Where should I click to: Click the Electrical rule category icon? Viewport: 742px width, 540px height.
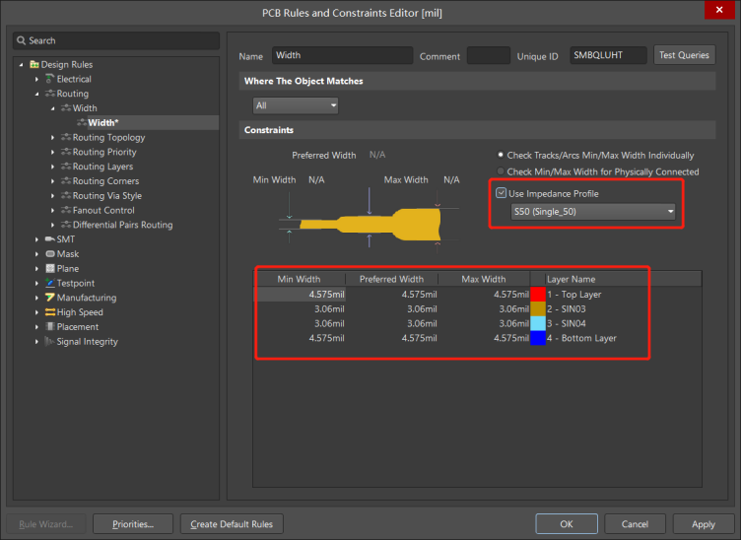[x=50, y=79]
